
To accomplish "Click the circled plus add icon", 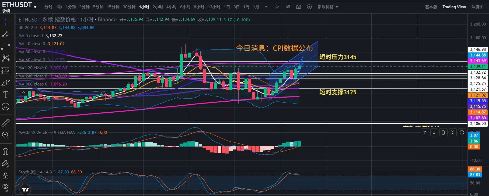I will pyautogui.click(x=309, y=7).
